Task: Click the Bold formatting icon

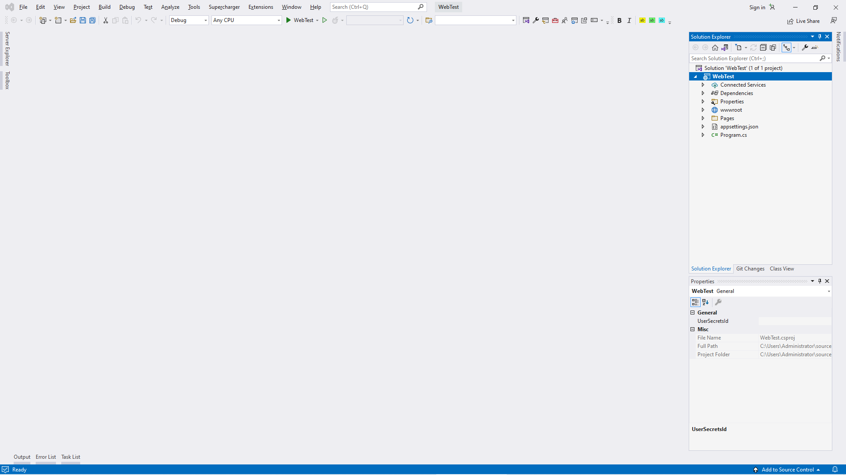Action: (x=620, y=20)
